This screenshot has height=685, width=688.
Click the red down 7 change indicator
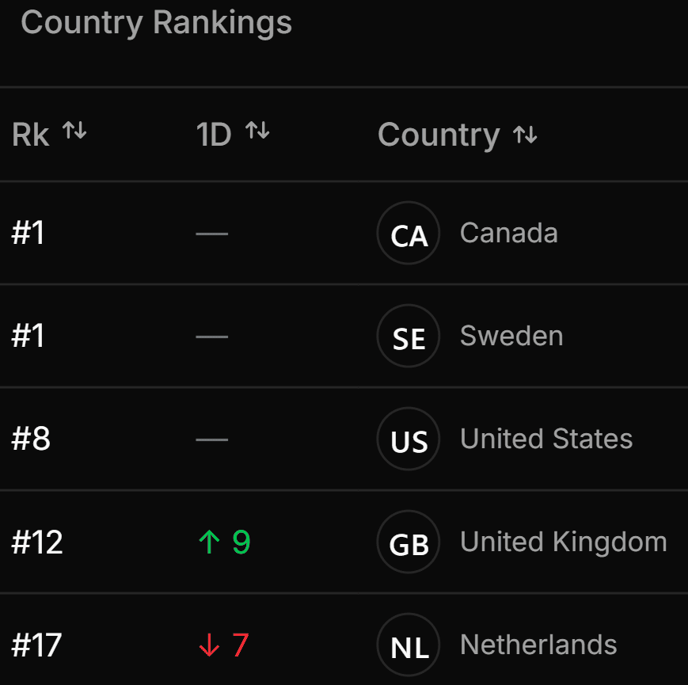223,645
